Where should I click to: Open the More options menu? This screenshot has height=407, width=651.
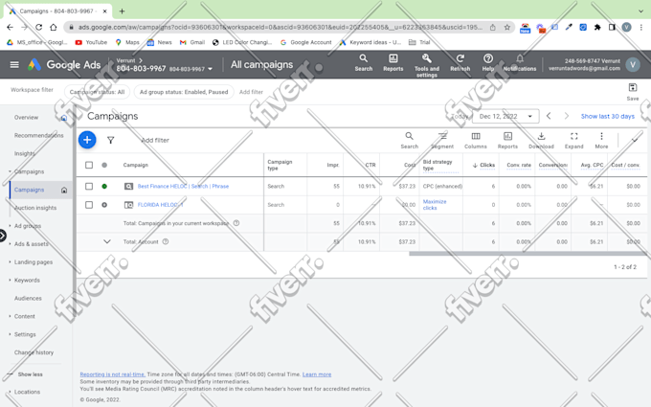[601, 141]
